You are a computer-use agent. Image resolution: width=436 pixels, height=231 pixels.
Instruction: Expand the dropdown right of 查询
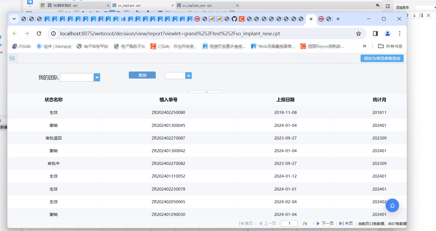[x=189, y=76]
